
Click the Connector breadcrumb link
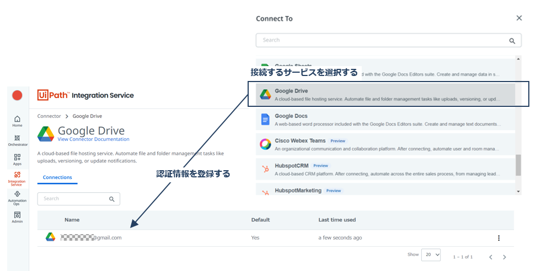49,116
